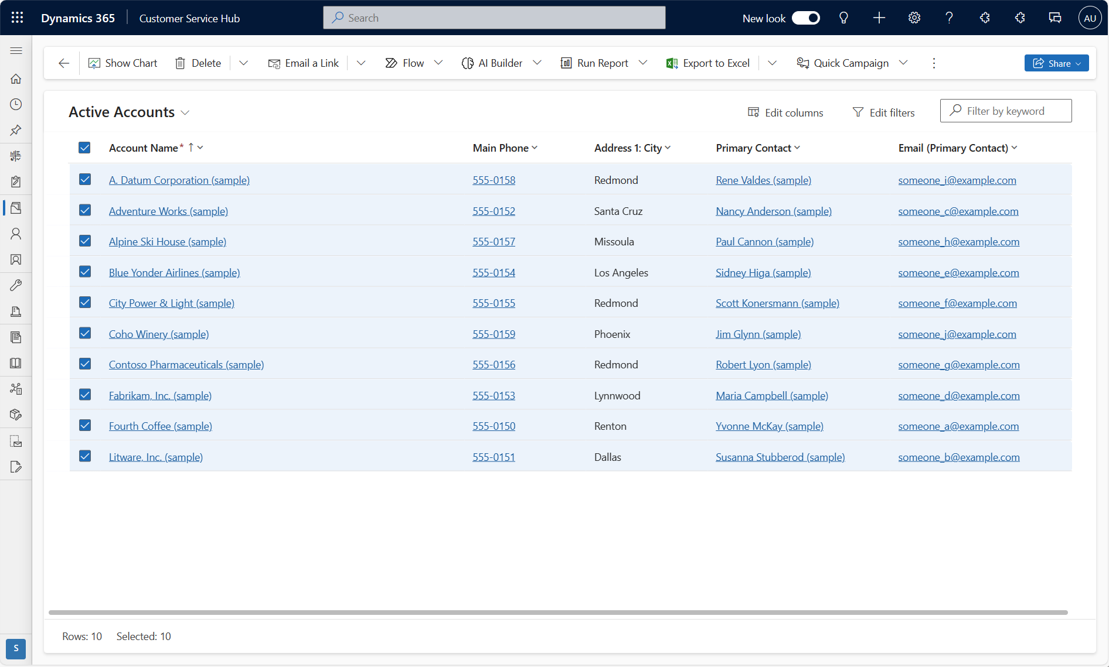Click Show Chart in command bar
Image resolution: width=1109 pixels, height=667 pixels.
point(123,63)
